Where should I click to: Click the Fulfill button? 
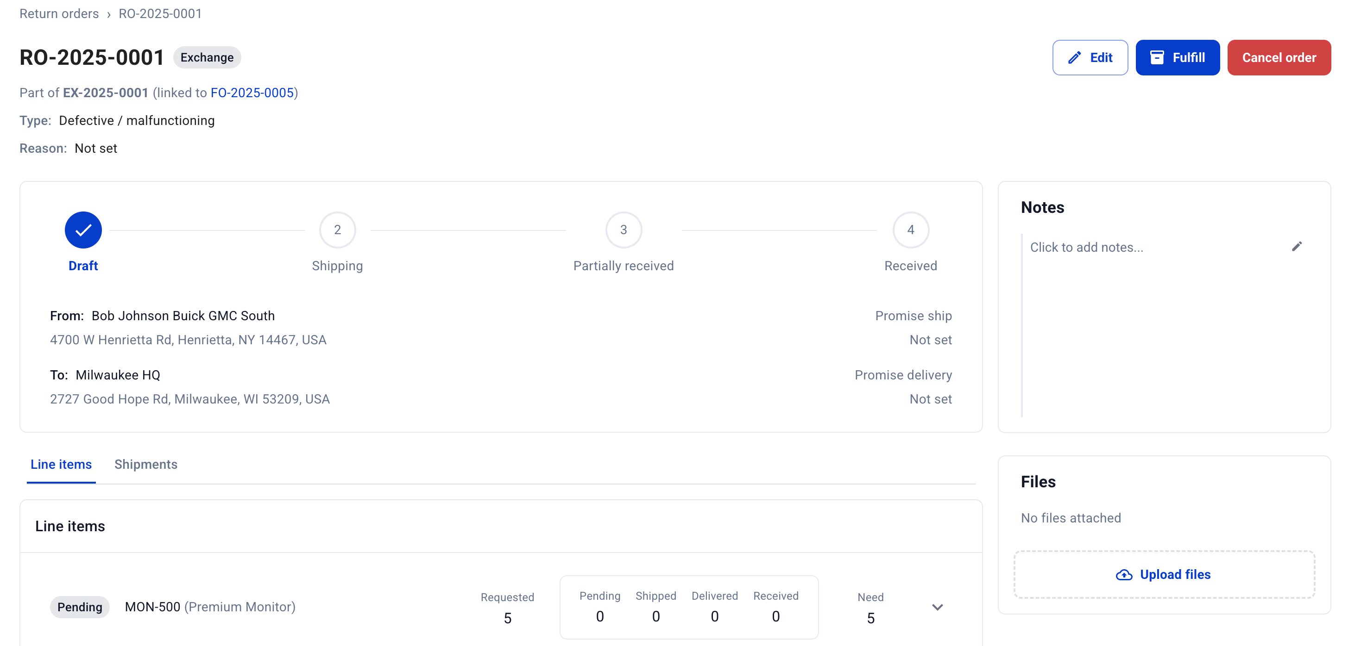[x=1177, y=57]
